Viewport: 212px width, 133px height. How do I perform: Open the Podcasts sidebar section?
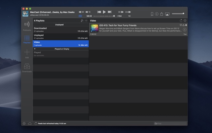tap(27, 26)
